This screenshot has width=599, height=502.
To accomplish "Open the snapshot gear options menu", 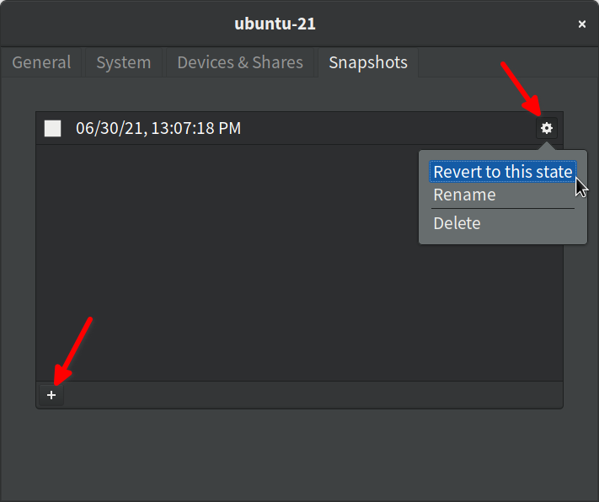I will point(546,128).
